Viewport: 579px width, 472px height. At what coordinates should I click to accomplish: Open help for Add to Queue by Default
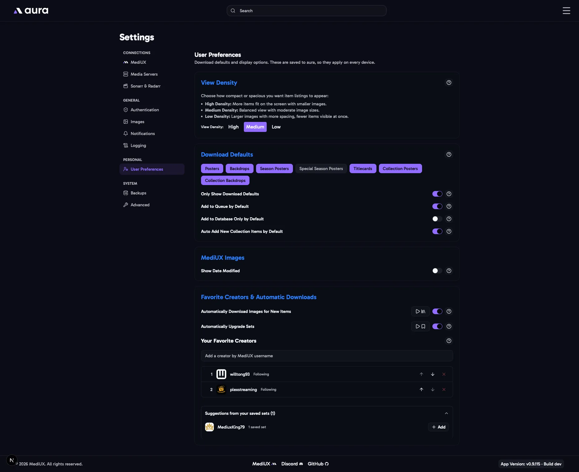coord(449,206)
